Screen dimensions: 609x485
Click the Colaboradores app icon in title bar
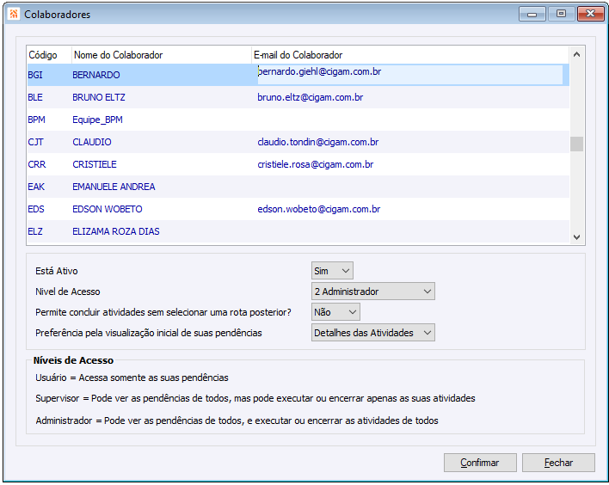(14, 15)
